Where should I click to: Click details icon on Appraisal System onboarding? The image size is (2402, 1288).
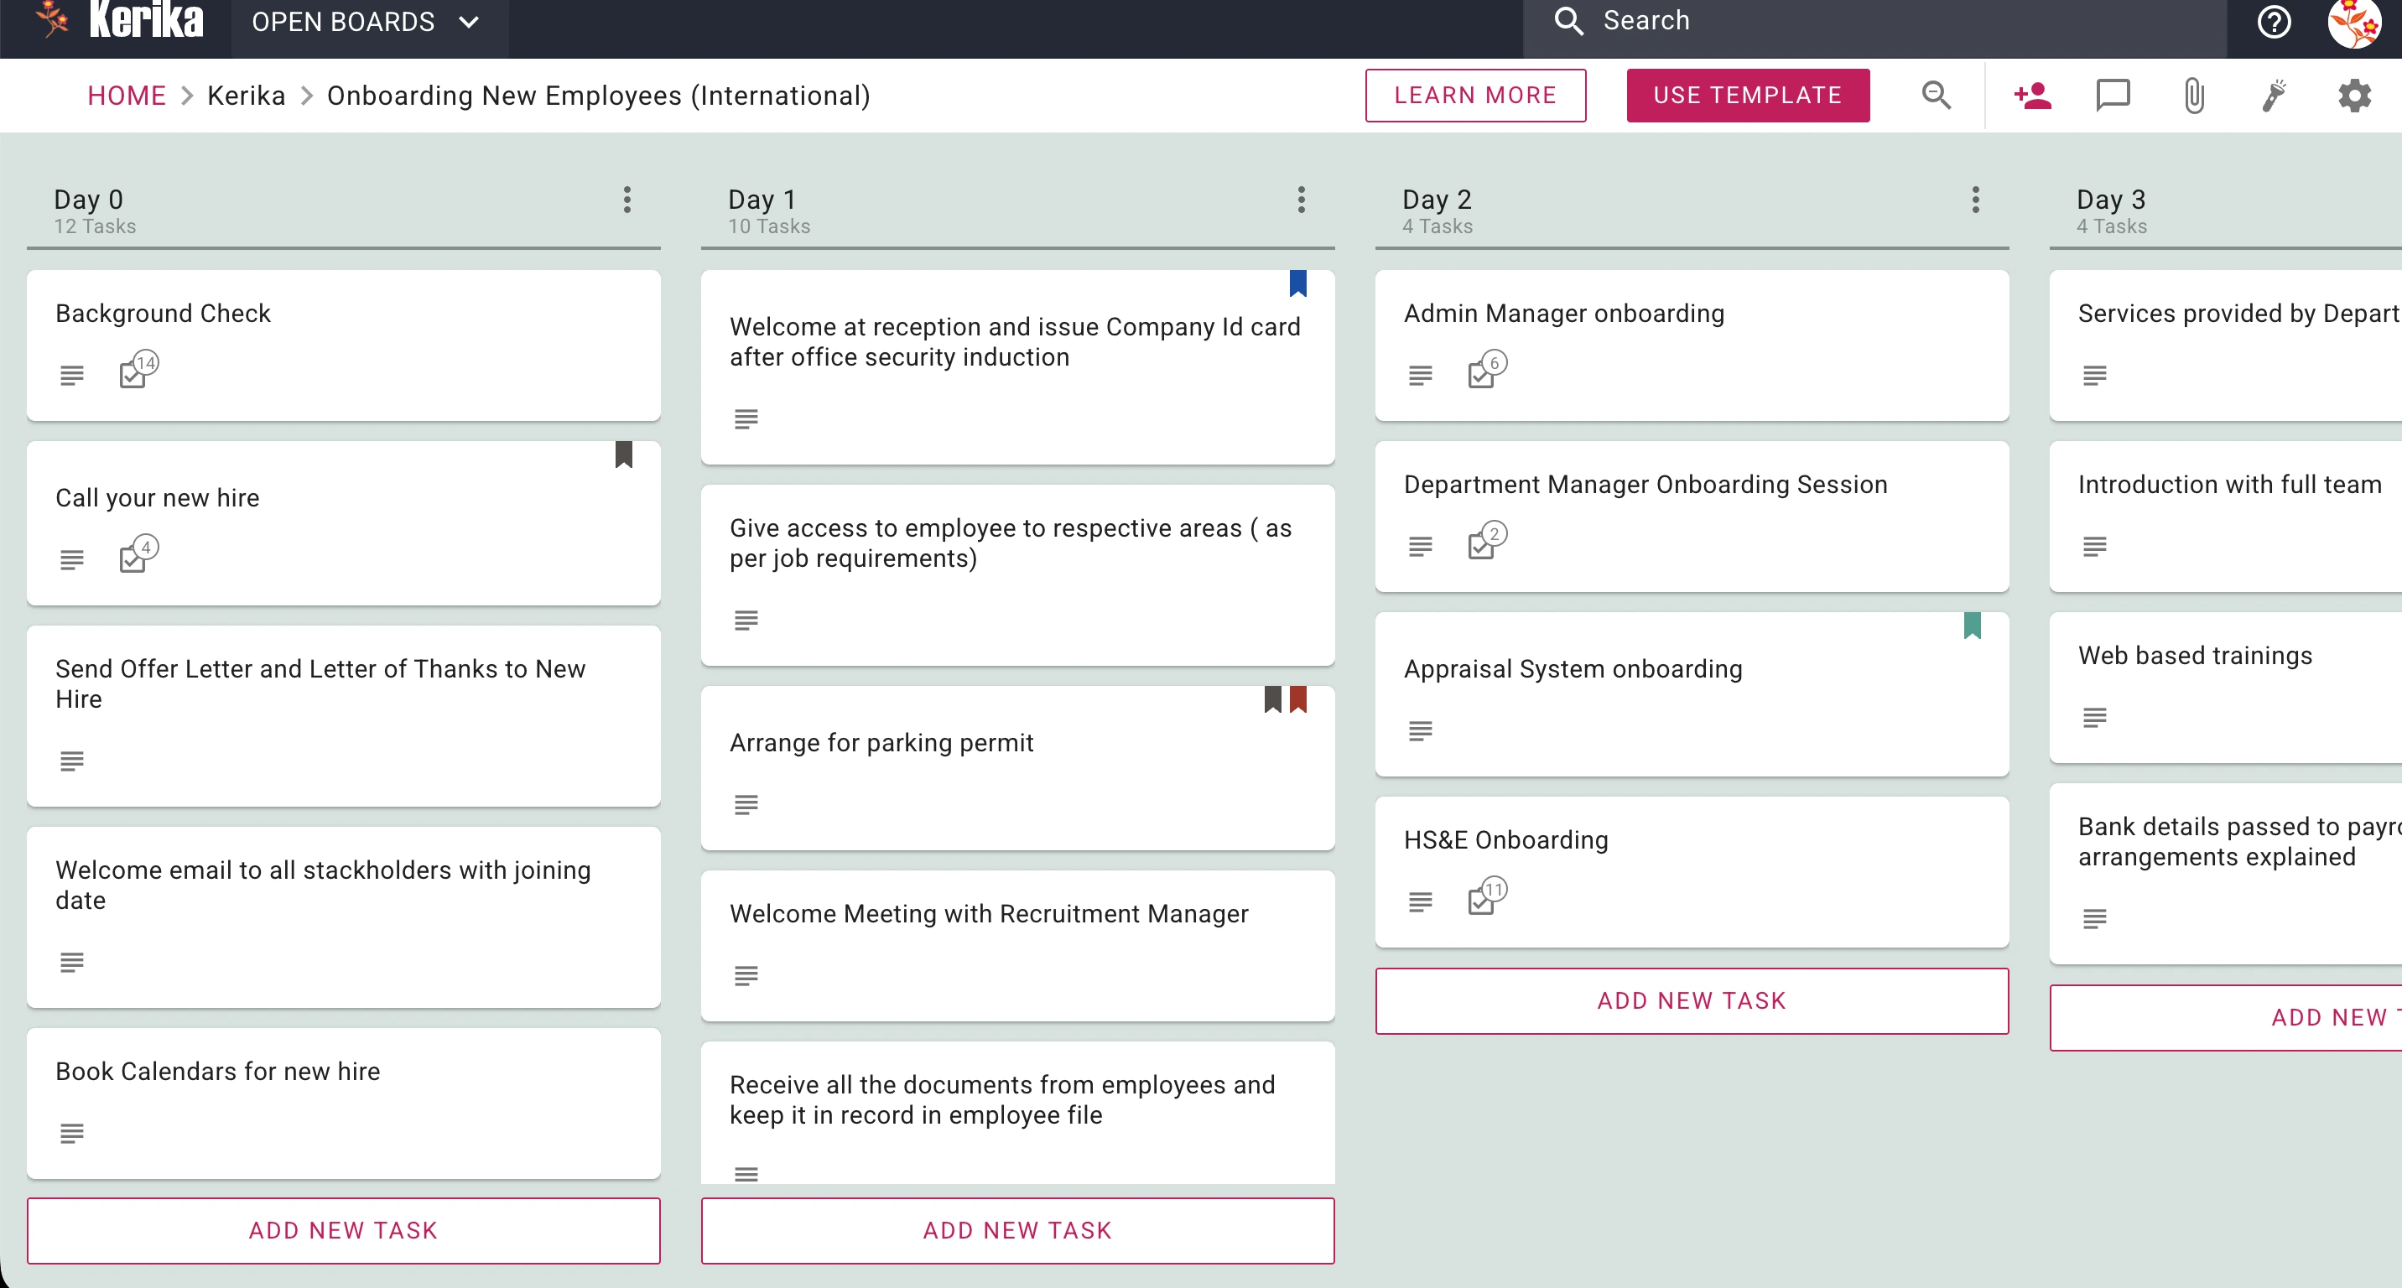pyautogui.click(x=1420, y=730)
